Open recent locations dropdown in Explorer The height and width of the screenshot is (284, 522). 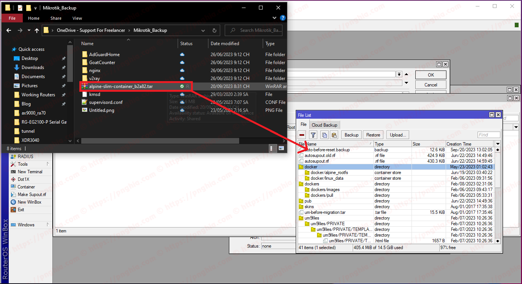coord(29,30)
